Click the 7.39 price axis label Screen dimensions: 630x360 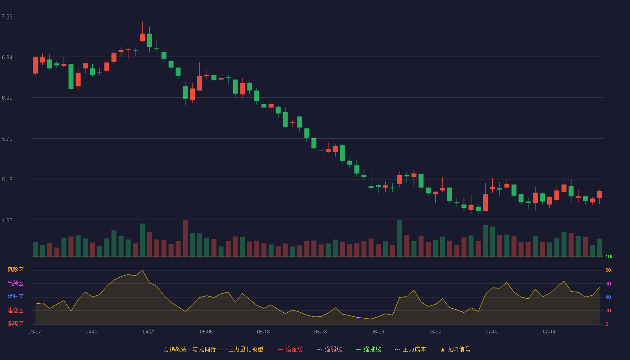(7, 17)
